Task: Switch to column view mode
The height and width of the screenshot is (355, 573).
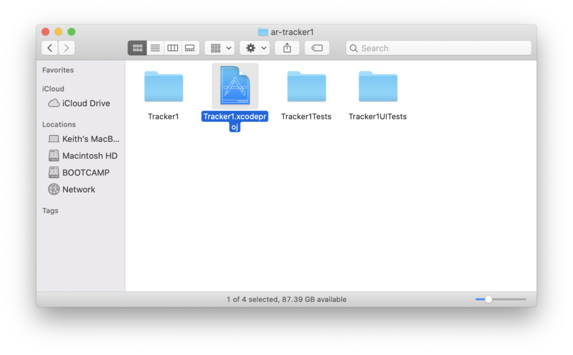Action: coord(173,48)
